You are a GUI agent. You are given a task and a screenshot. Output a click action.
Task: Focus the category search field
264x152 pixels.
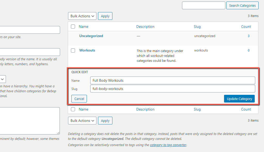tap(204, 5)
